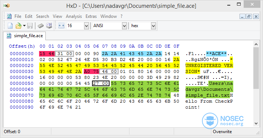Click the Overwrite mode status indicator
The image size is (263, 138).
pyautogui.click(x=222, y=132)
